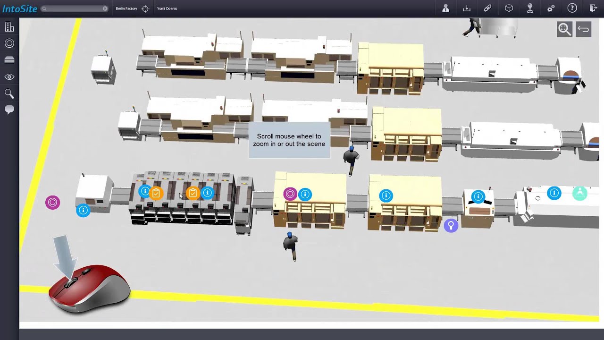Select the magenta target marker on the floor
Image resolution: width=604 pixels, height=340 pixels.
[52, 203]
